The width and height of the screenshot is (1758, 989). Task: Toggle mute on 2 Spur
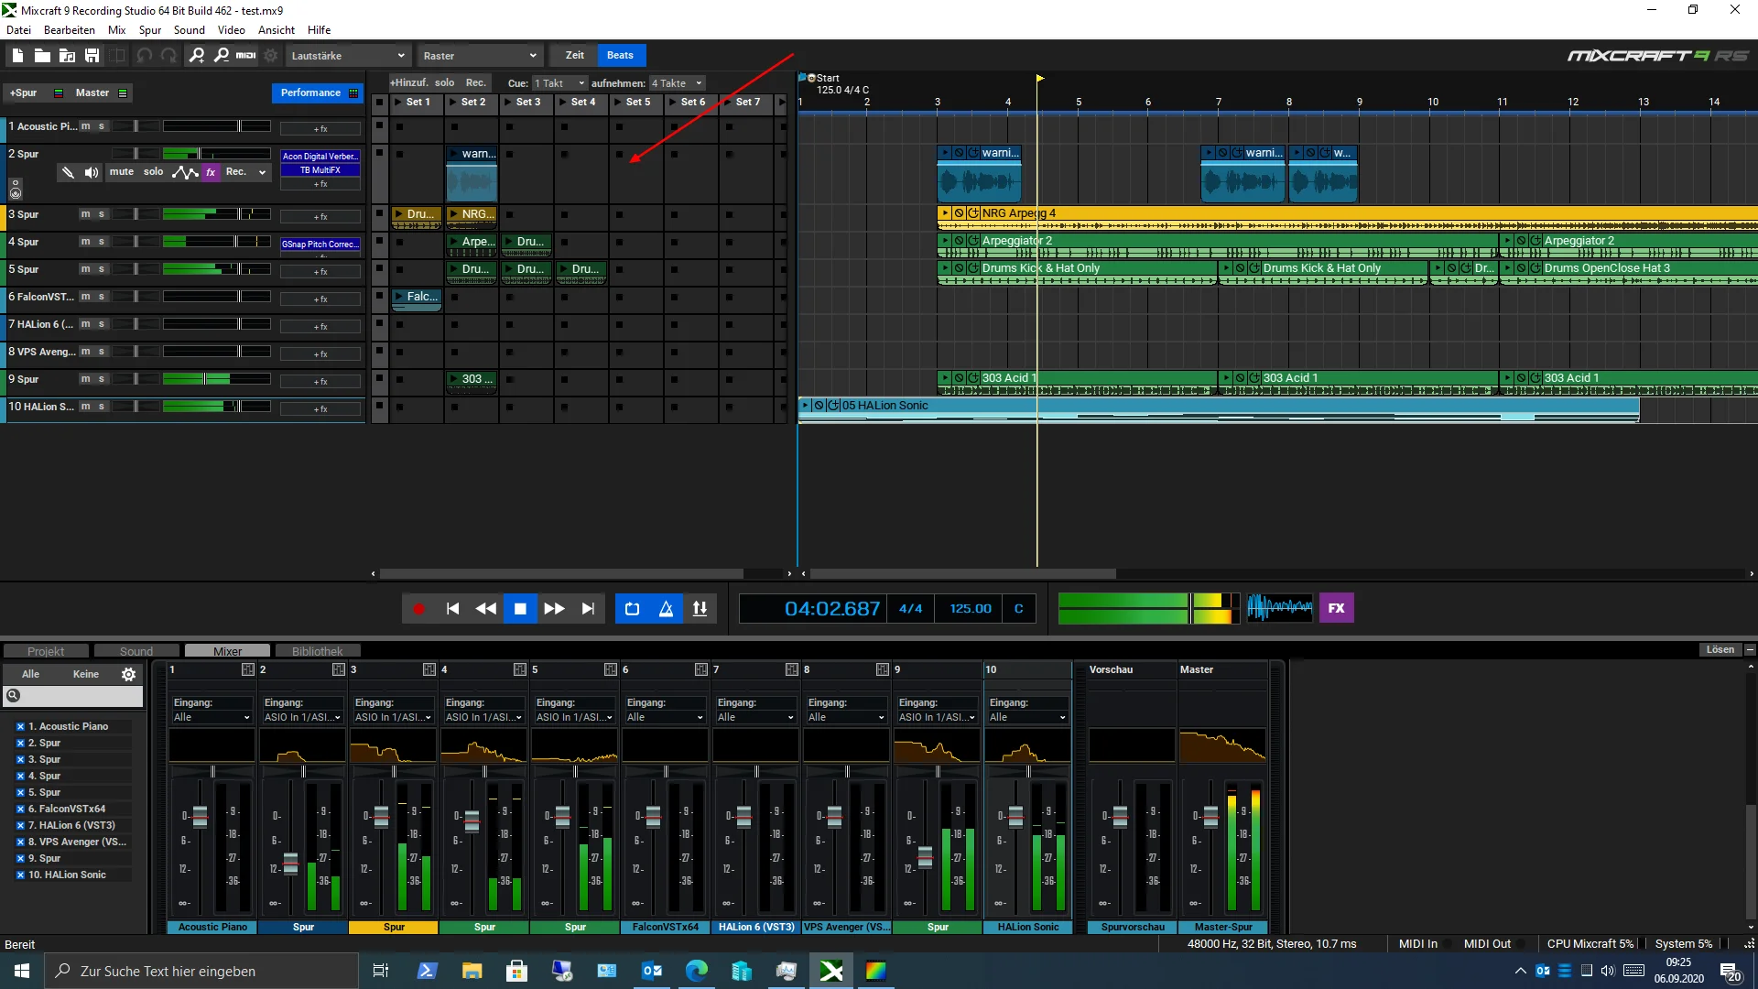[x=122, y=172]
